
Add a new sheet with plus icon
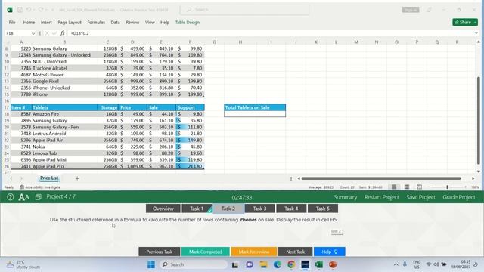(77, 178)
